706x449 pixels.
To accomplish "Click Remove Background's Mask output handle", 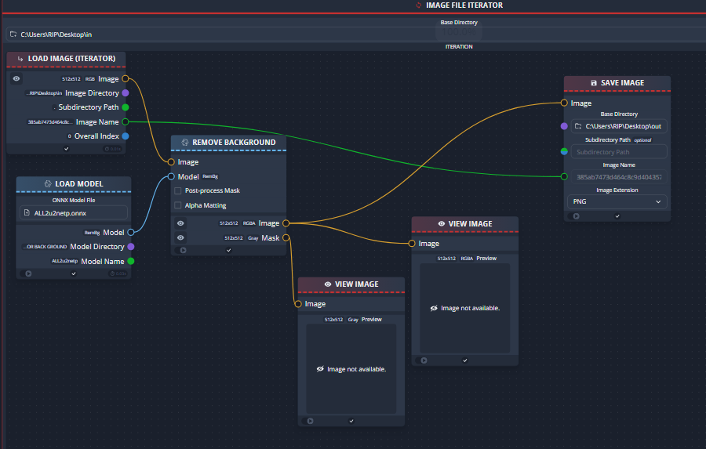I will click(286, 237).
